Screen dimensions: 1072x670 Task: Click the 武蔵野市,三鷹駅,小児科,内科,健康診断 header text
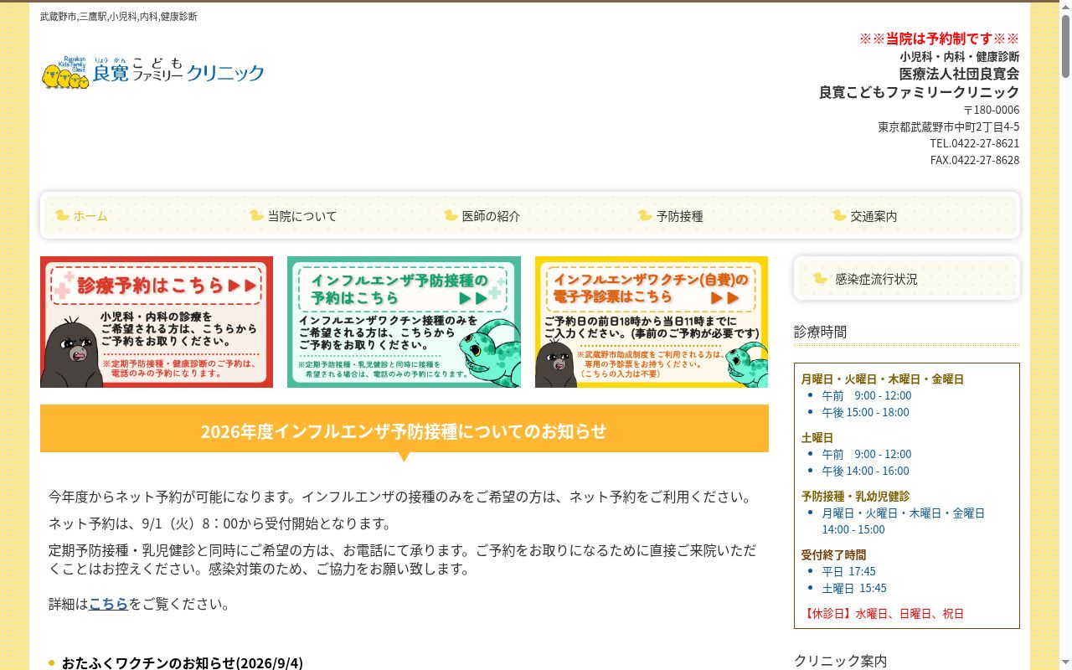[x=119, y=16]
